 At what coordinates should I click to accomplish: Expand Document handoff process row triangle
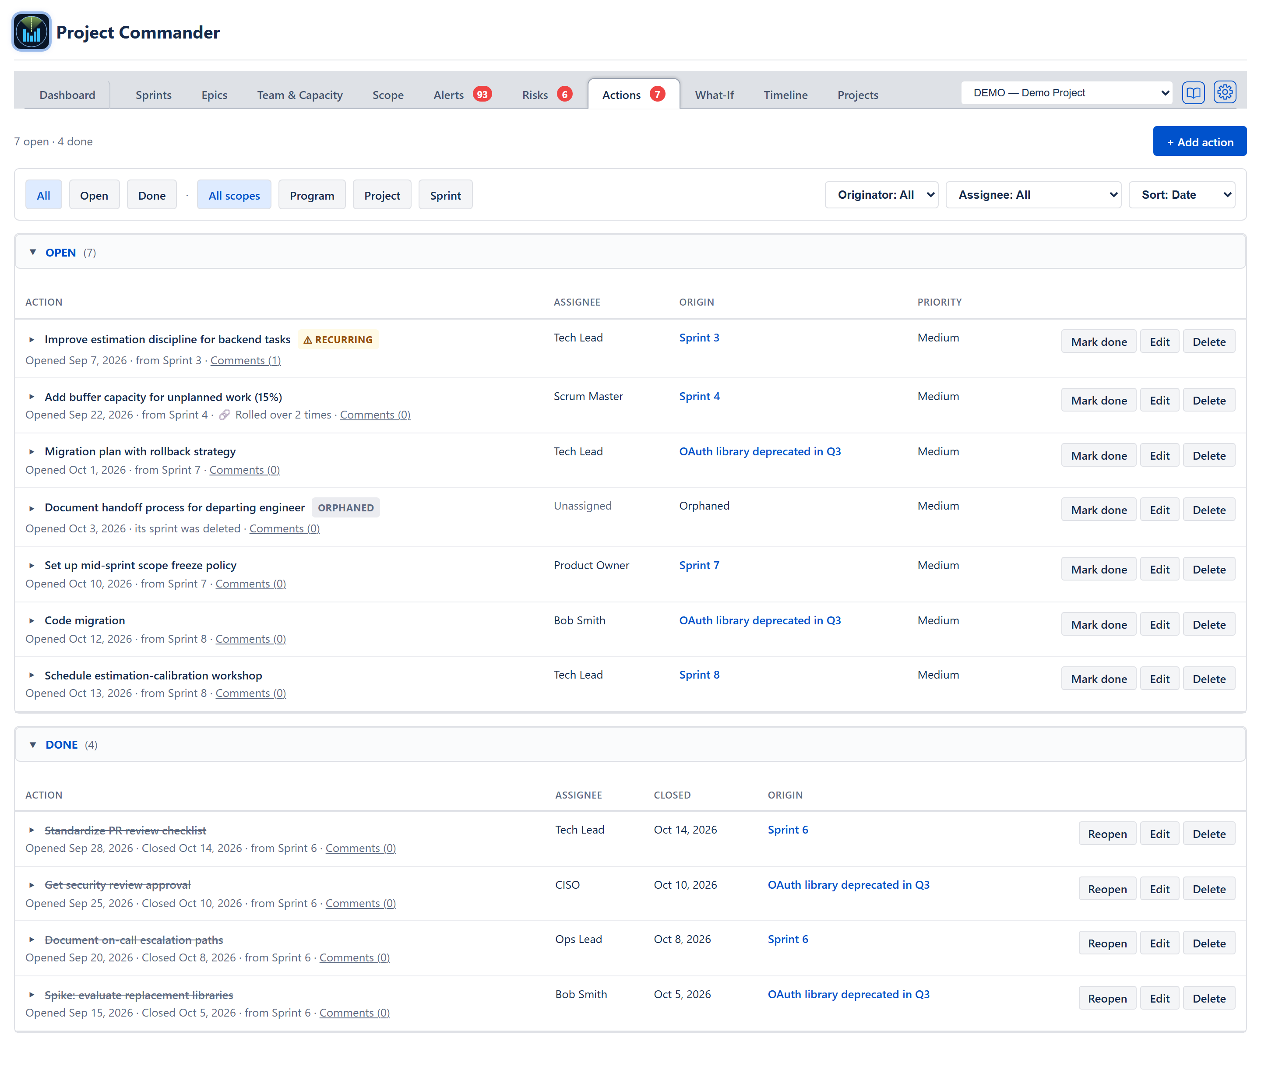point(32,508)
